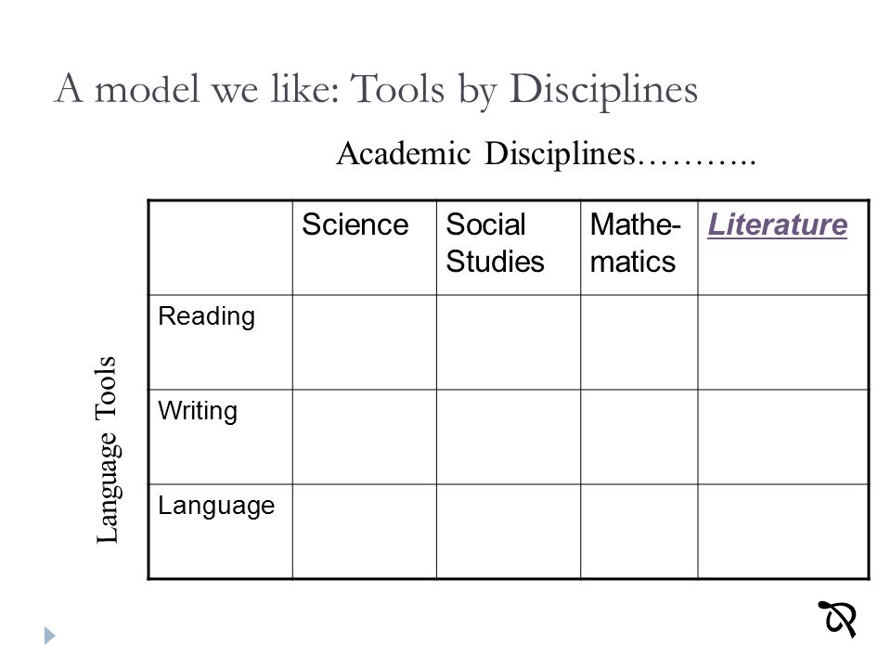
Task: Click the vertical Language Tools label
Action: [x=106, y=450]
